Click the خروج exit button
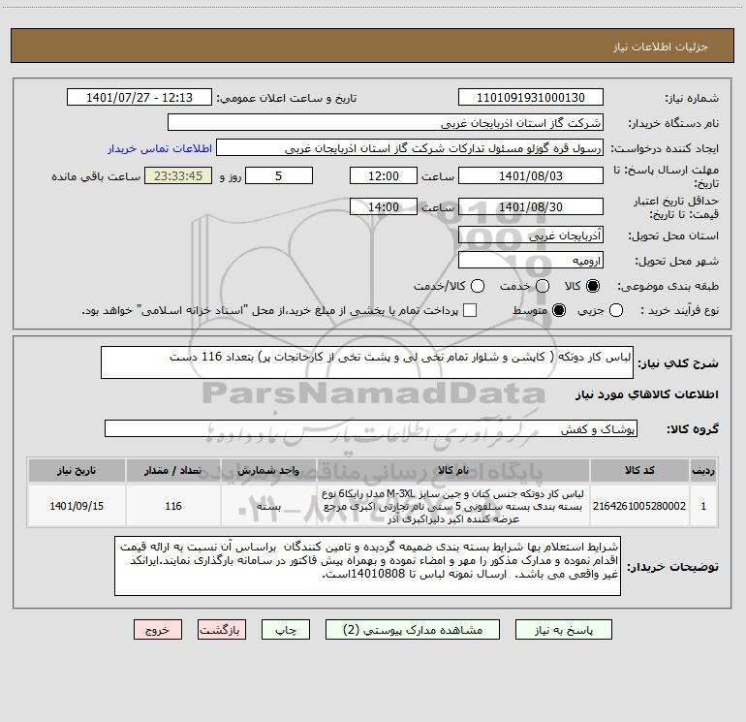The width and height of the screenshot is (746, 722). point(158,630)
